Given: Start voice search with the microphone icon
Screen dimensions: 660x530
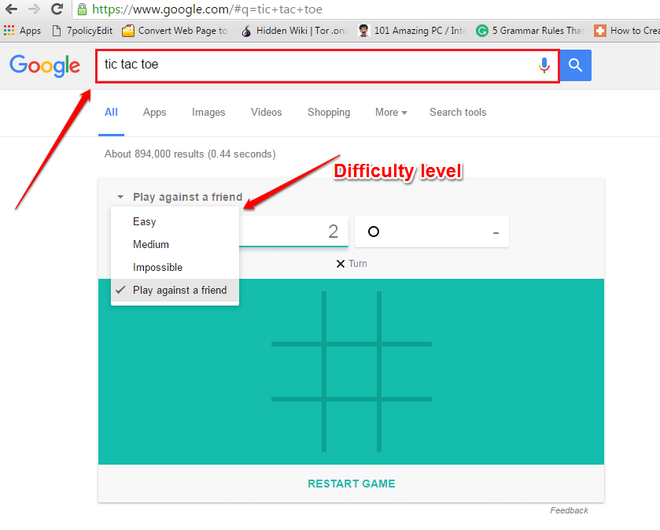Looking at the screenshot, I should click(x=544, y=65).
